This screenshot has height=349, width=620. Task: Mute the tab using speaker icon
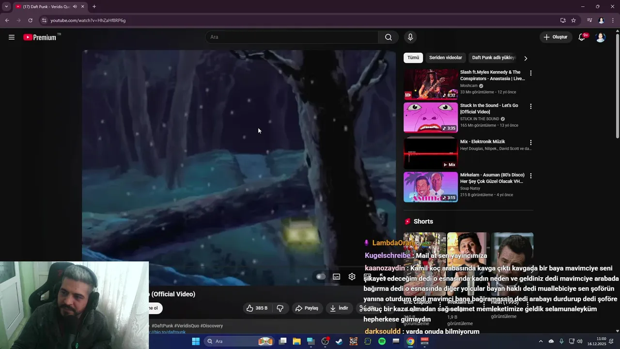75,7
